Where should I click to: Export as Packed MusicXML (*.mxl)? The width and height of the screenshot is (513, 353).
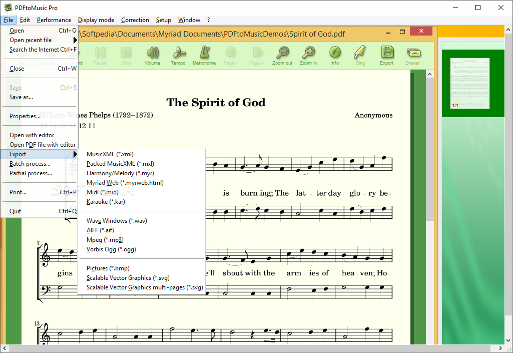pyautogui.click(x=142, y=163)
